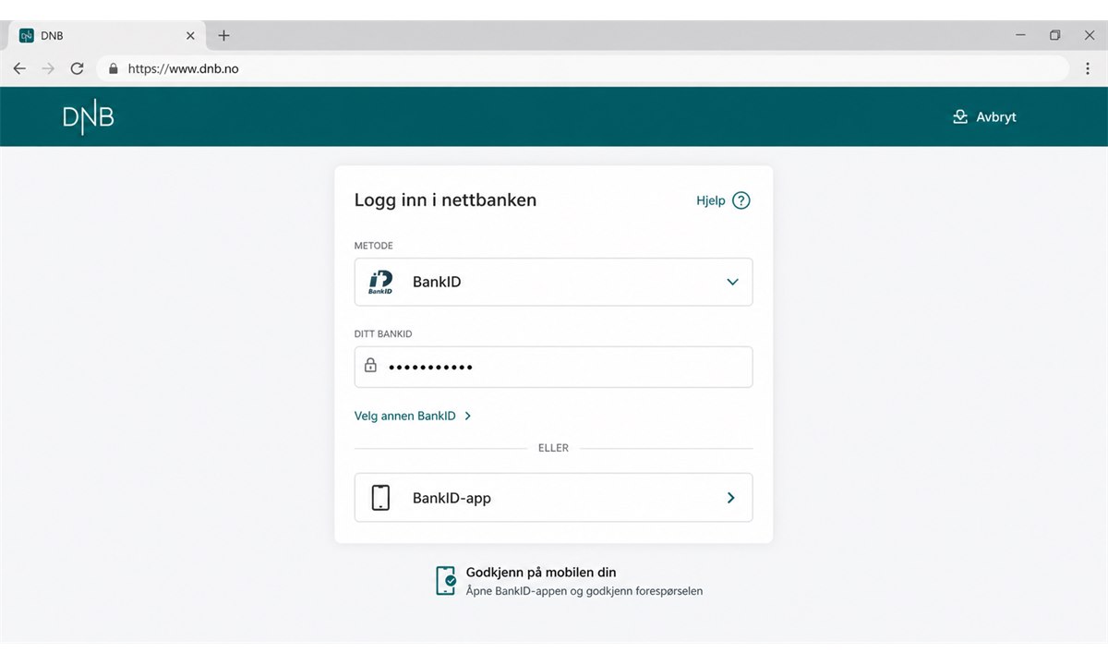The image size is (1108, 665).
Task: Click the Avbryt download-style icon
Action: 960,117
